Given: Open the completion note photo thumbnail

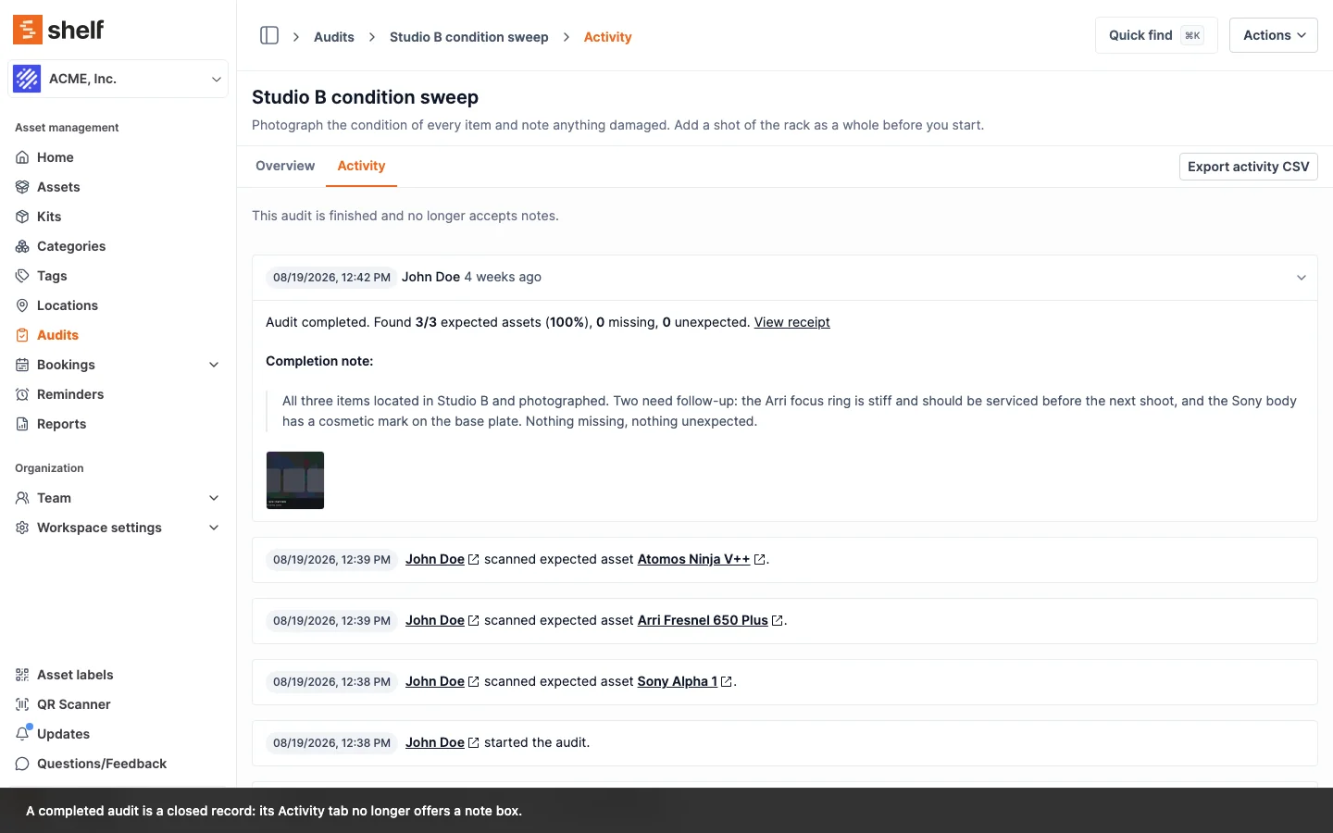Looking at the screenshot, I should [x=295, y=480].
